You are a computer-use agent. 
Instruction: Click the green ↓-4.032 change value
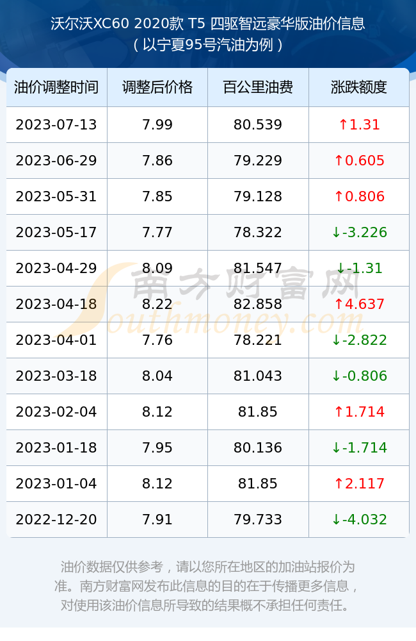click(359, 520)
